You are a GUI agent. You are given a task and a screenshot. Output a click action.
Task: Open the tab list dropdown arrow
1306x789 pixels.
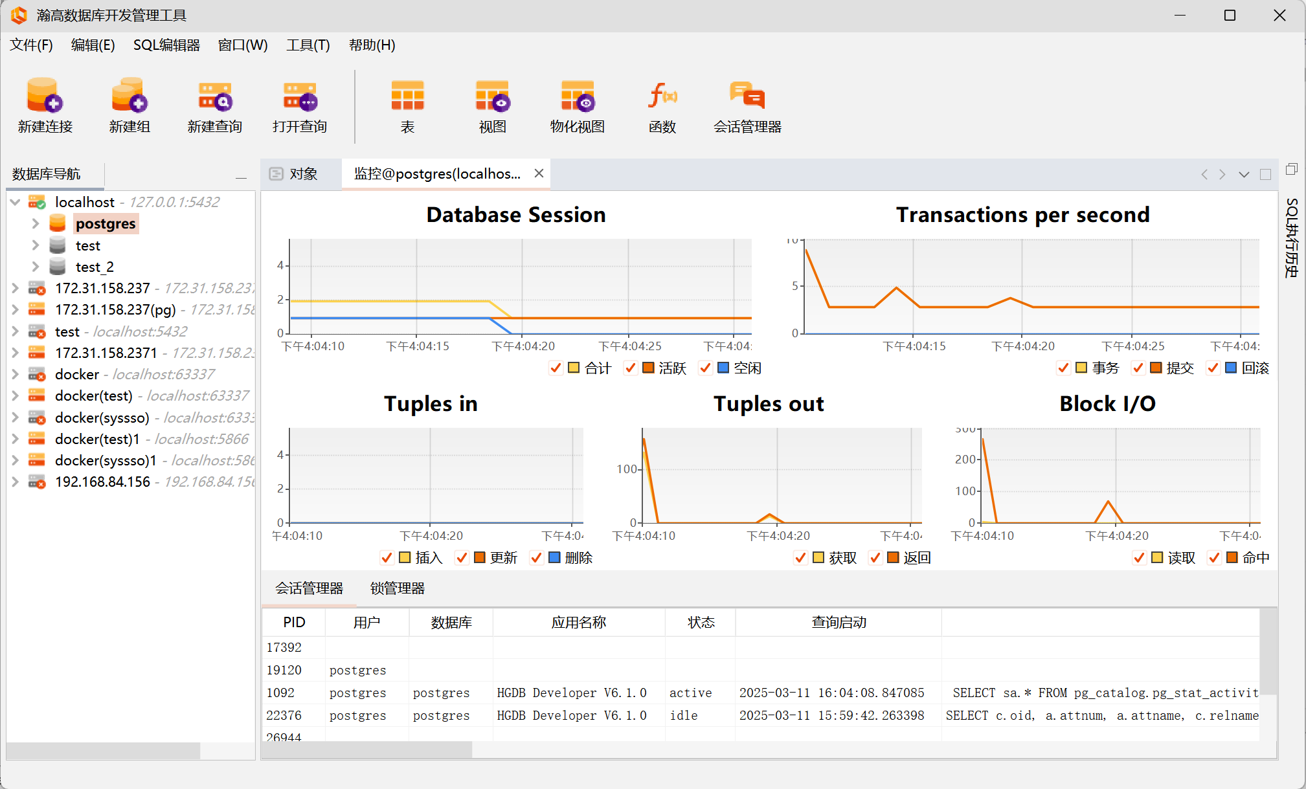[x=1244, y=175]
